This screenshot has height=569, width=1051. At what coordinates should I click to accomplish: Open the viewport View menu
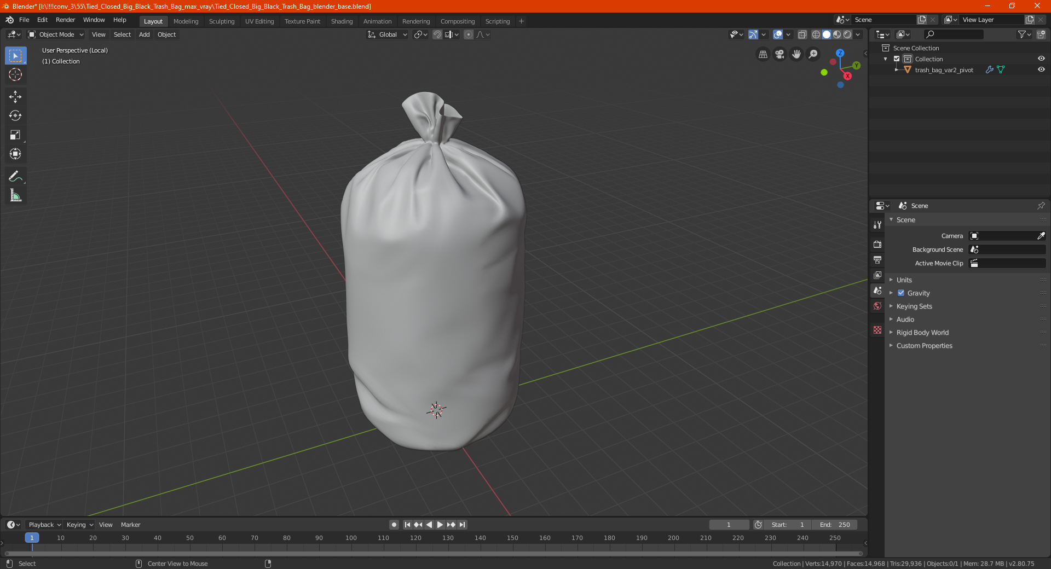pyautogui.click(x=99, y=34)
